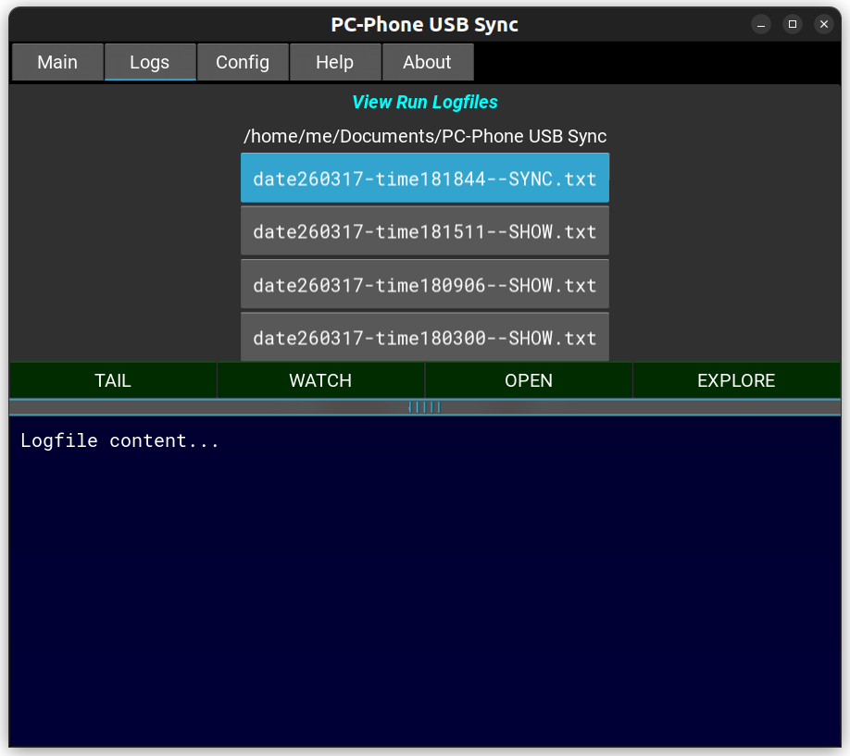The width and height of the screenshot is (850, 756).
Task: Click the logs folder path label
Action: pyautogui.click(x=425, y=137)
